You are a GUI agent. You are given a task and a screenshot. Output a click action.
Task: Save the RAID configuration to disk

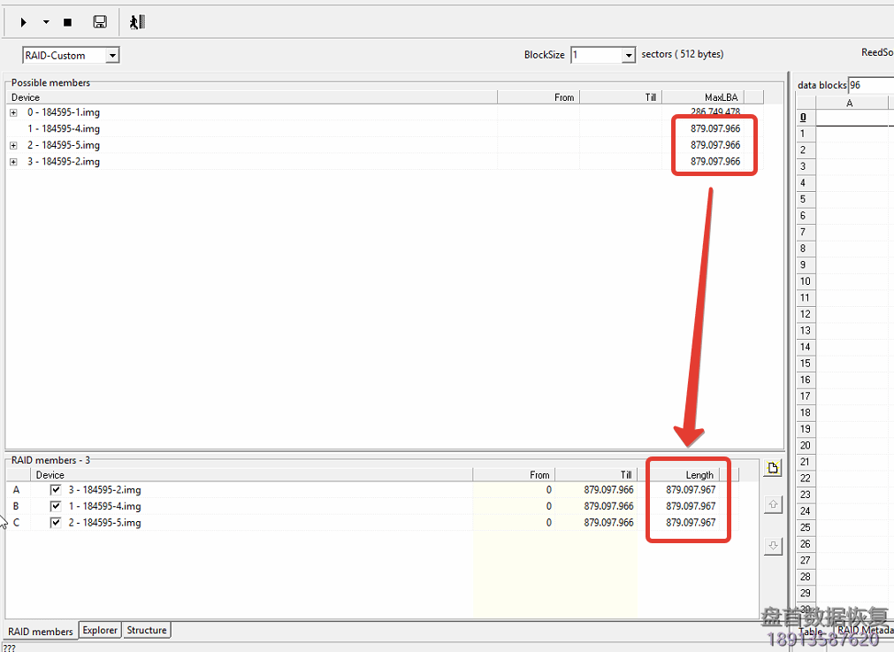tap(100, 21)
